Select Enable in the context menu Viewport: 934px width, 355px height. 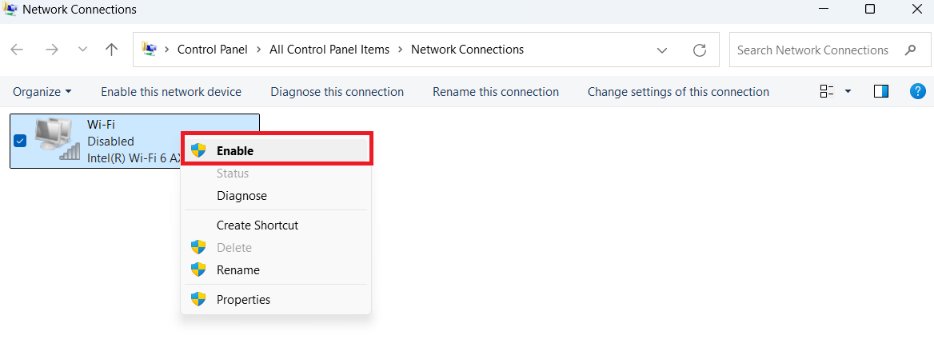(x=277, y=150)
